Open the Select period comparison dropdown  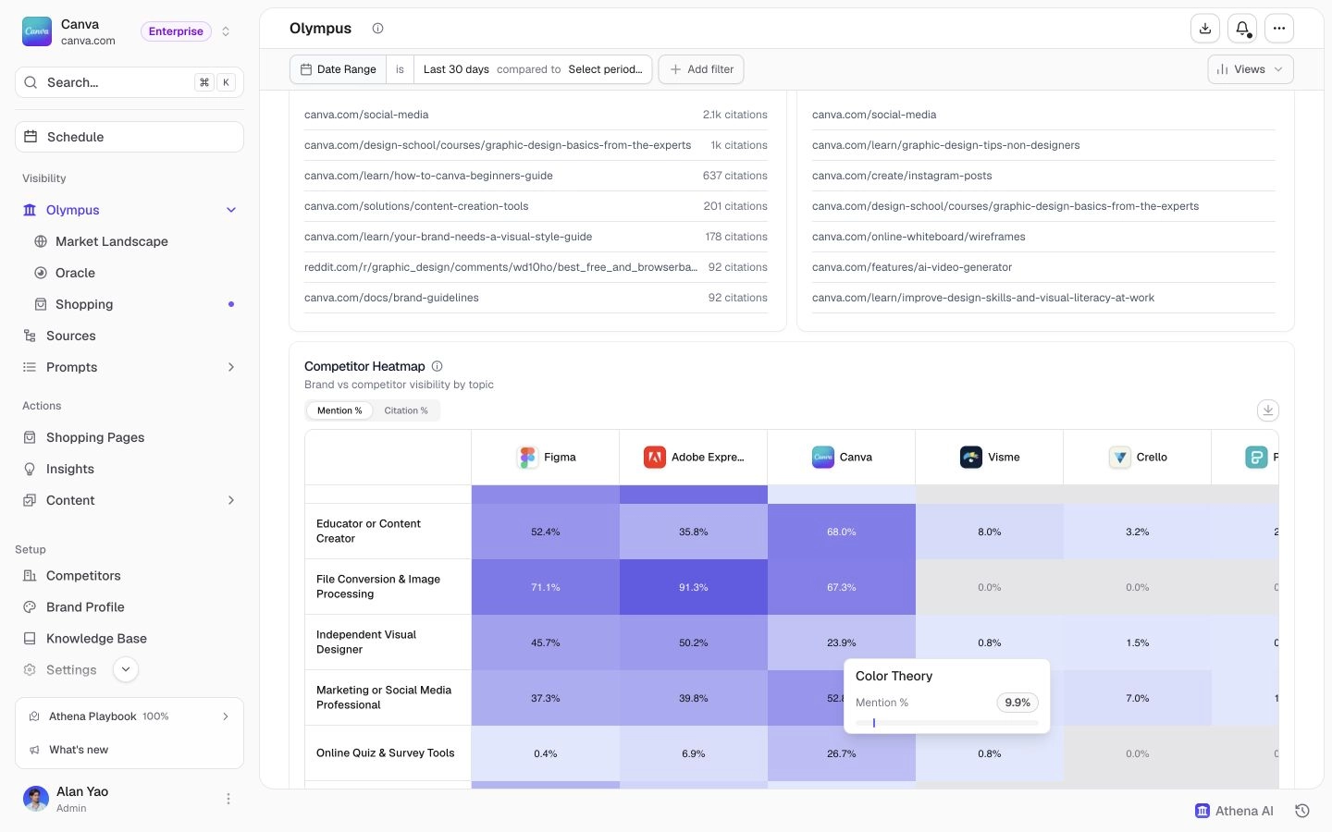605,69
